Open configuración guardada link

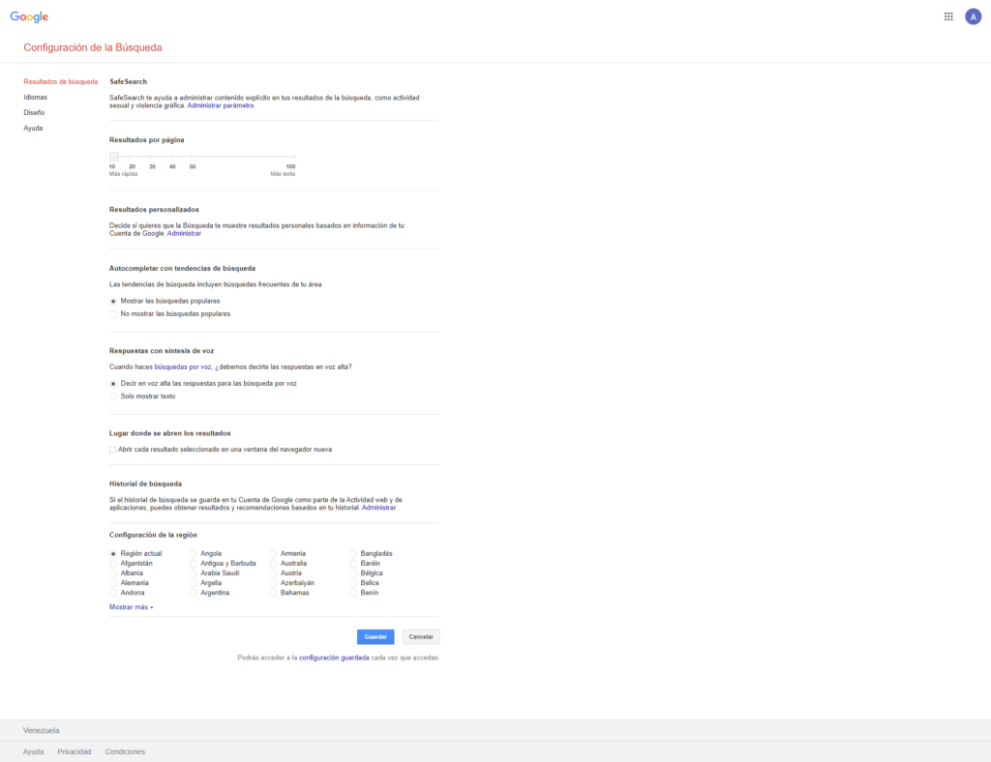click(x=334, y=658)
